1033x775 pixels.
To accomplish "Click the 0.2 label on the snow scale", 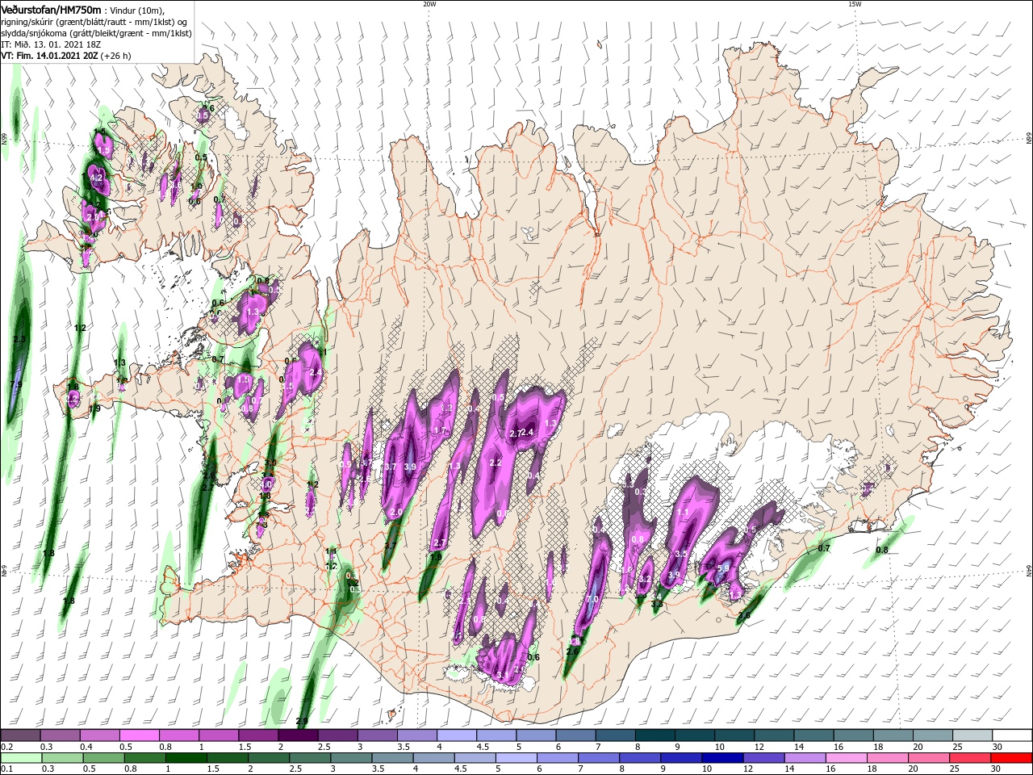I will (6, 747).
